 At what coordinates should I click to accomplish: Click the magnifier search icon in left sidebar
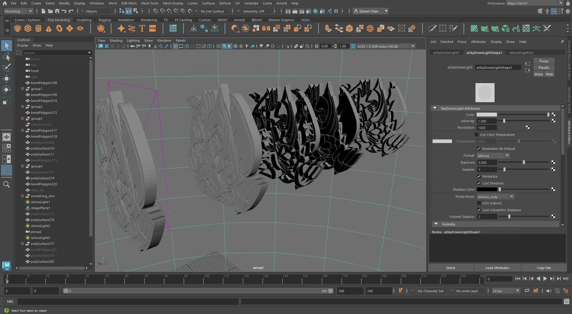(x=7, y=185)
